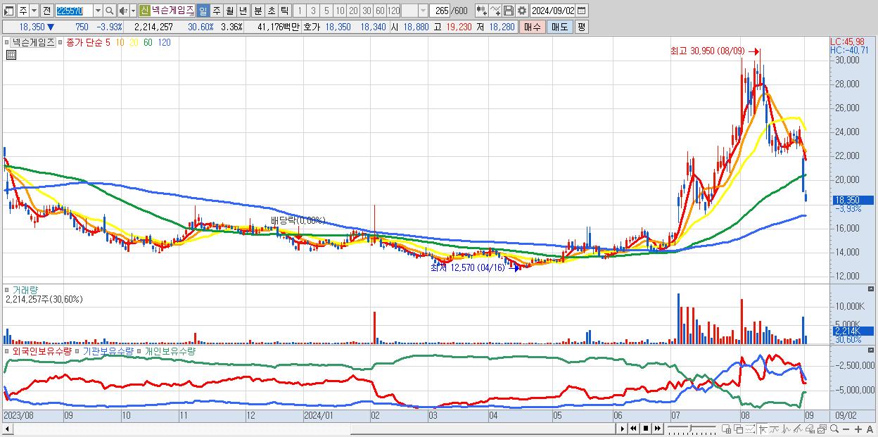878x437 pixels.
Task: Switch to the weekly 주 chart period
Action: (x=217, y=11)
